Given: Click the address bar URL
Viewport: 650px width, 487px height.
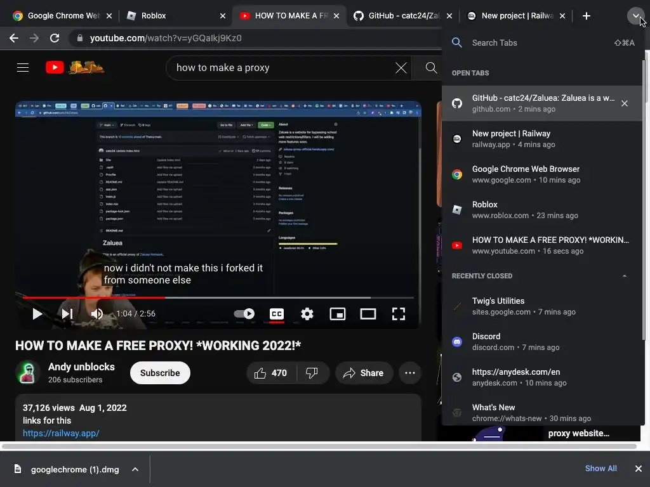Looking at the screenshot, I should pyautogui.click(x=166, y=38).
